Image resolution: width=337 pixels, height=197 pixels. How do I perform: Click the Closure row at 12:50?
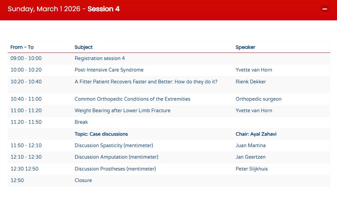click(x=83, y=180)
